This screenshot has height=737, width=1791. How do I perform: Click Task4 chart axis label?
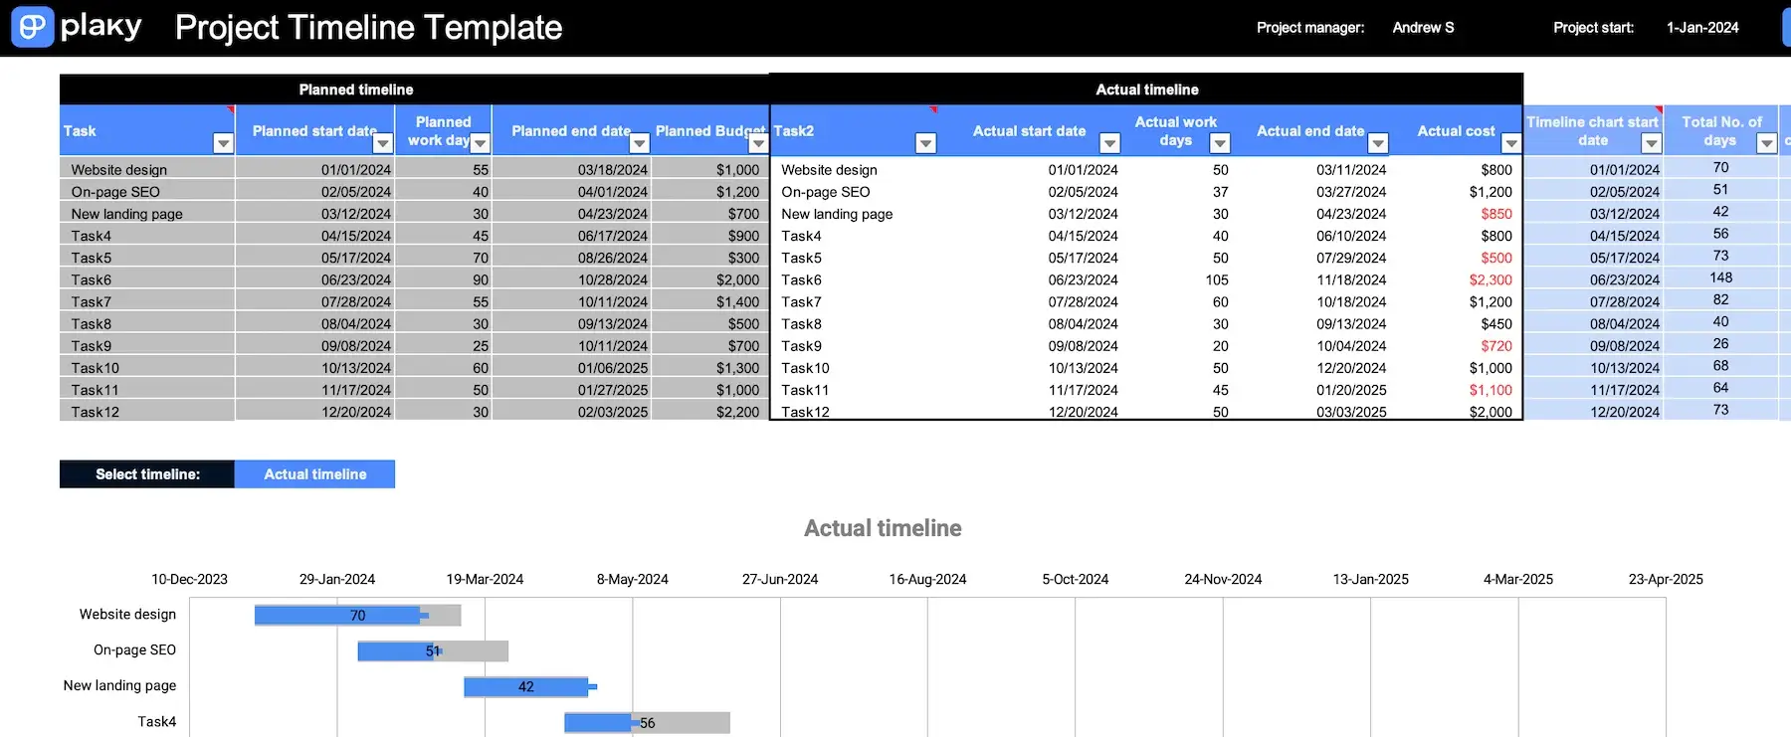156,721
